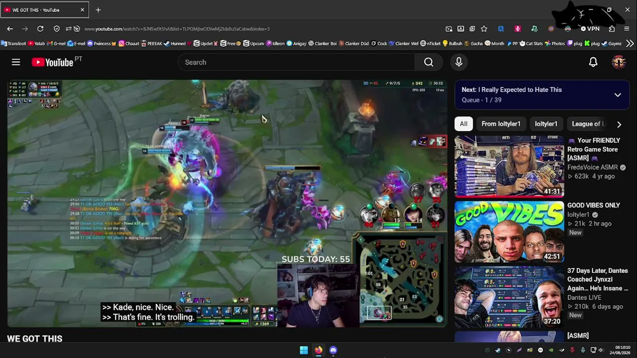Open a new browser tab with plus
Screen dimensions: 637x358
coord(98,10)
